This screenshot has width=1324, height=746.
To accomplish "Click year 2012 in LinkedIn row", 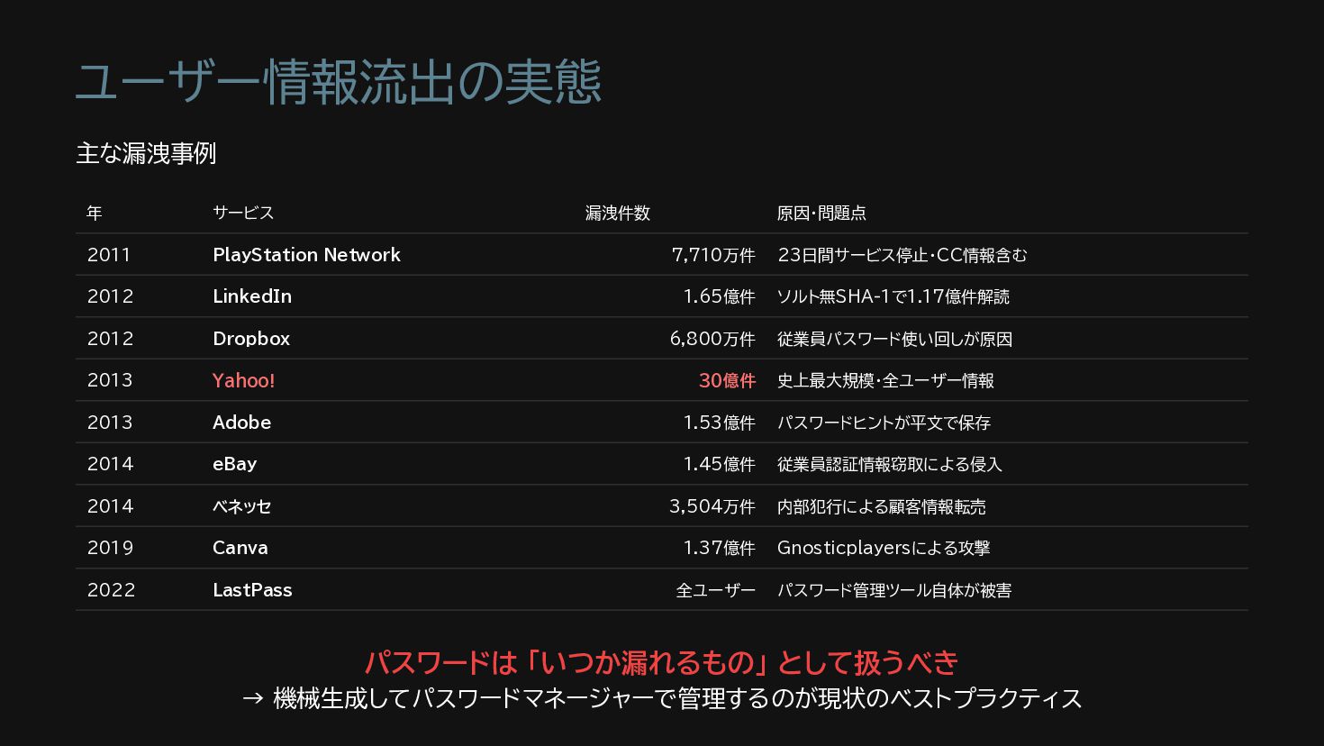I will coord(110,296).
